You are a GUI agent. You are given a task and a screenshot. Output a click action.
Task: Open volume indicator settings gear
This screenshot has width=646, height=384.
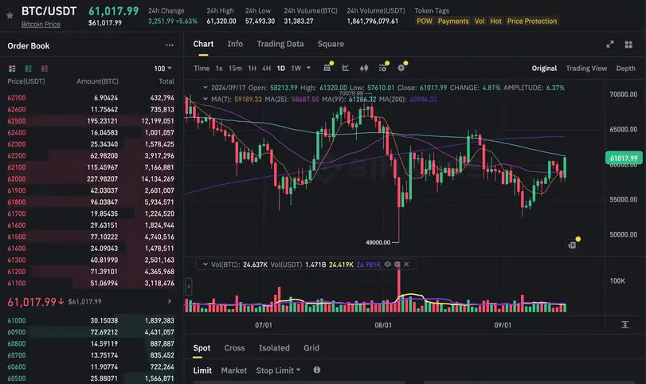397,264
